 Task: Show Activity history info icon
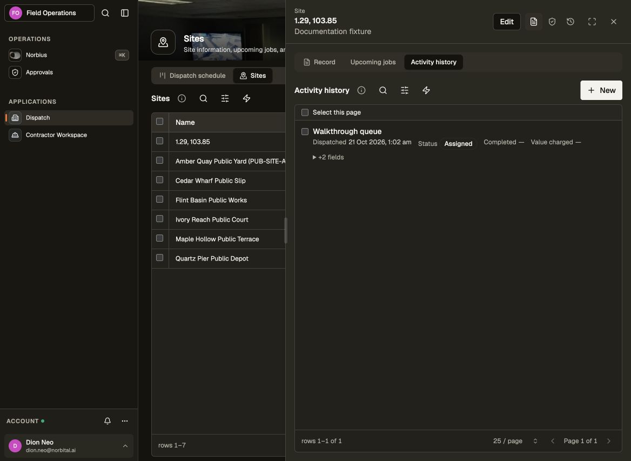pyautogui.click(x=361, y=90)
